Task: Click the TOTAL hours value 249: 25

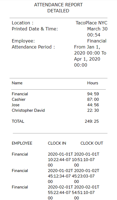Action: 92,121
